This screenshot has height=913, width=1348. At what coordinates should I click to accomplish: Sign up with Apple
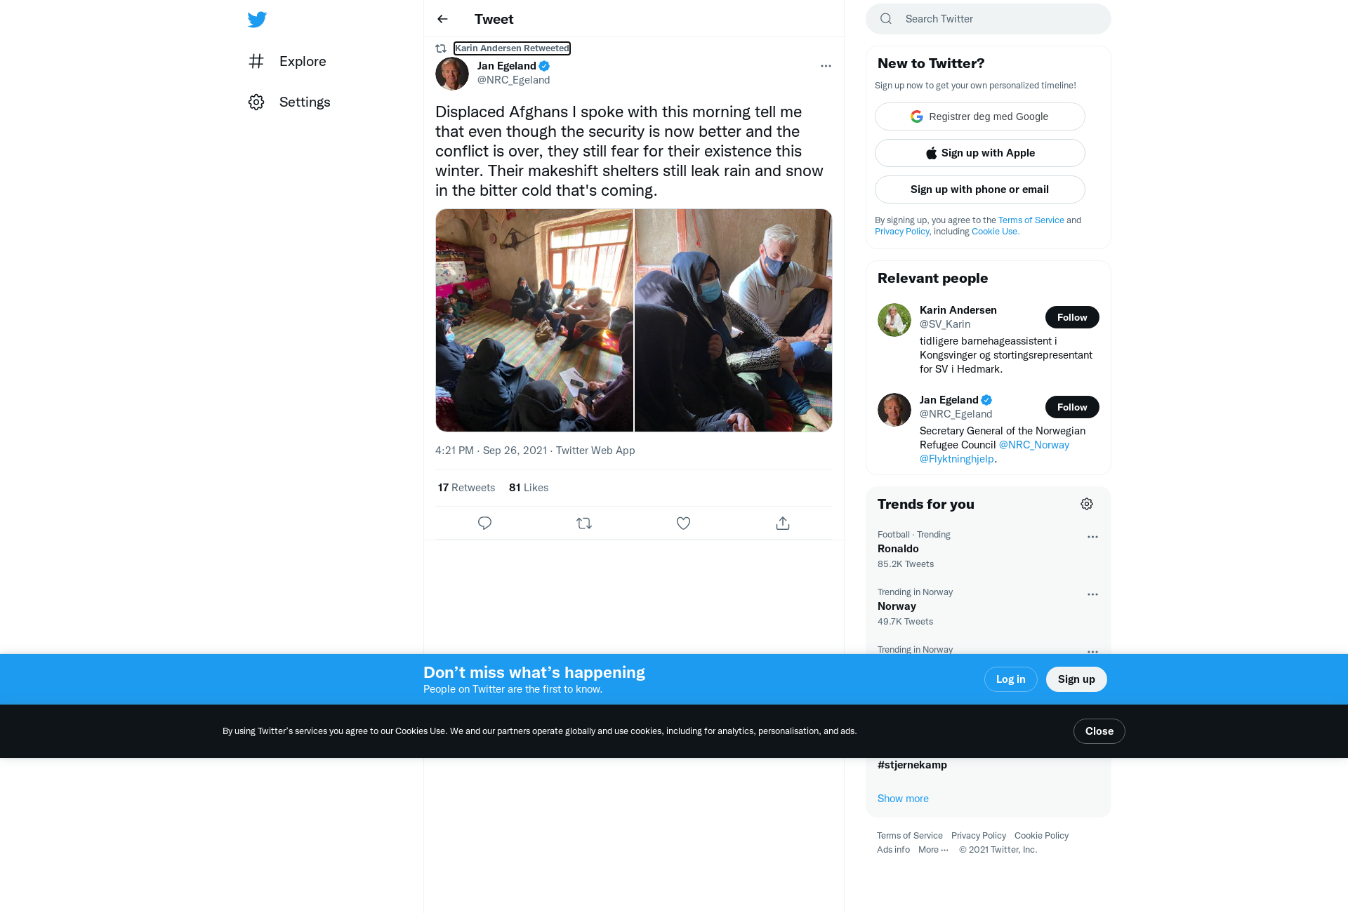(x=979, y=153)
